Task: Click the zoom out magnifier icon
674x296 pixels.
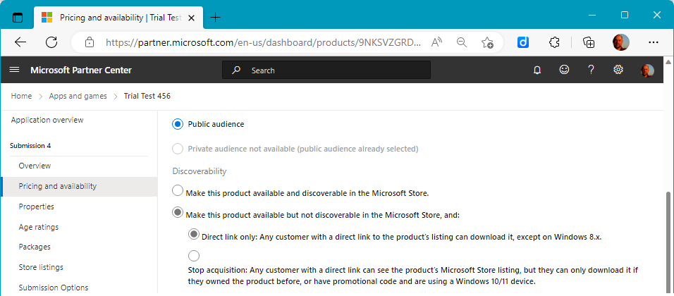Action: click(462, 42)
